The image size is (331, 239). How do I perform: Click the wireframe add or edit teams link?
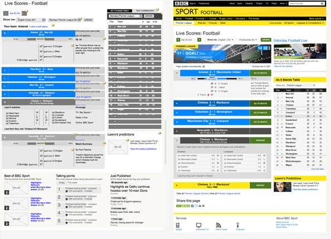click(38, 27)
